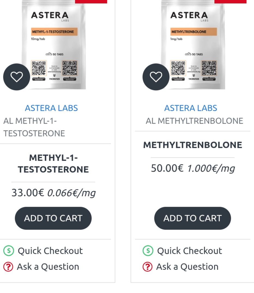Add Methyl-1-Testosterone to cart
This screenshot has width=254, height=293.
(53, 218)
